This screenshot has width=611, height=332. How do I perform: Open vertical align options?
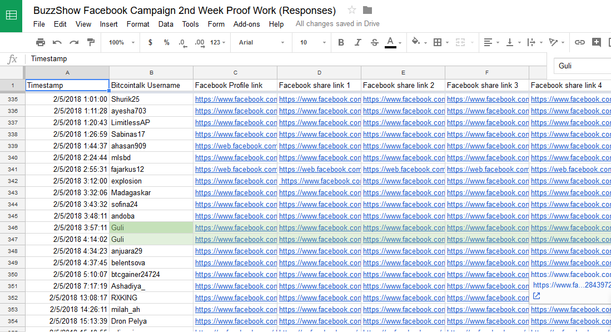(509, 42)
